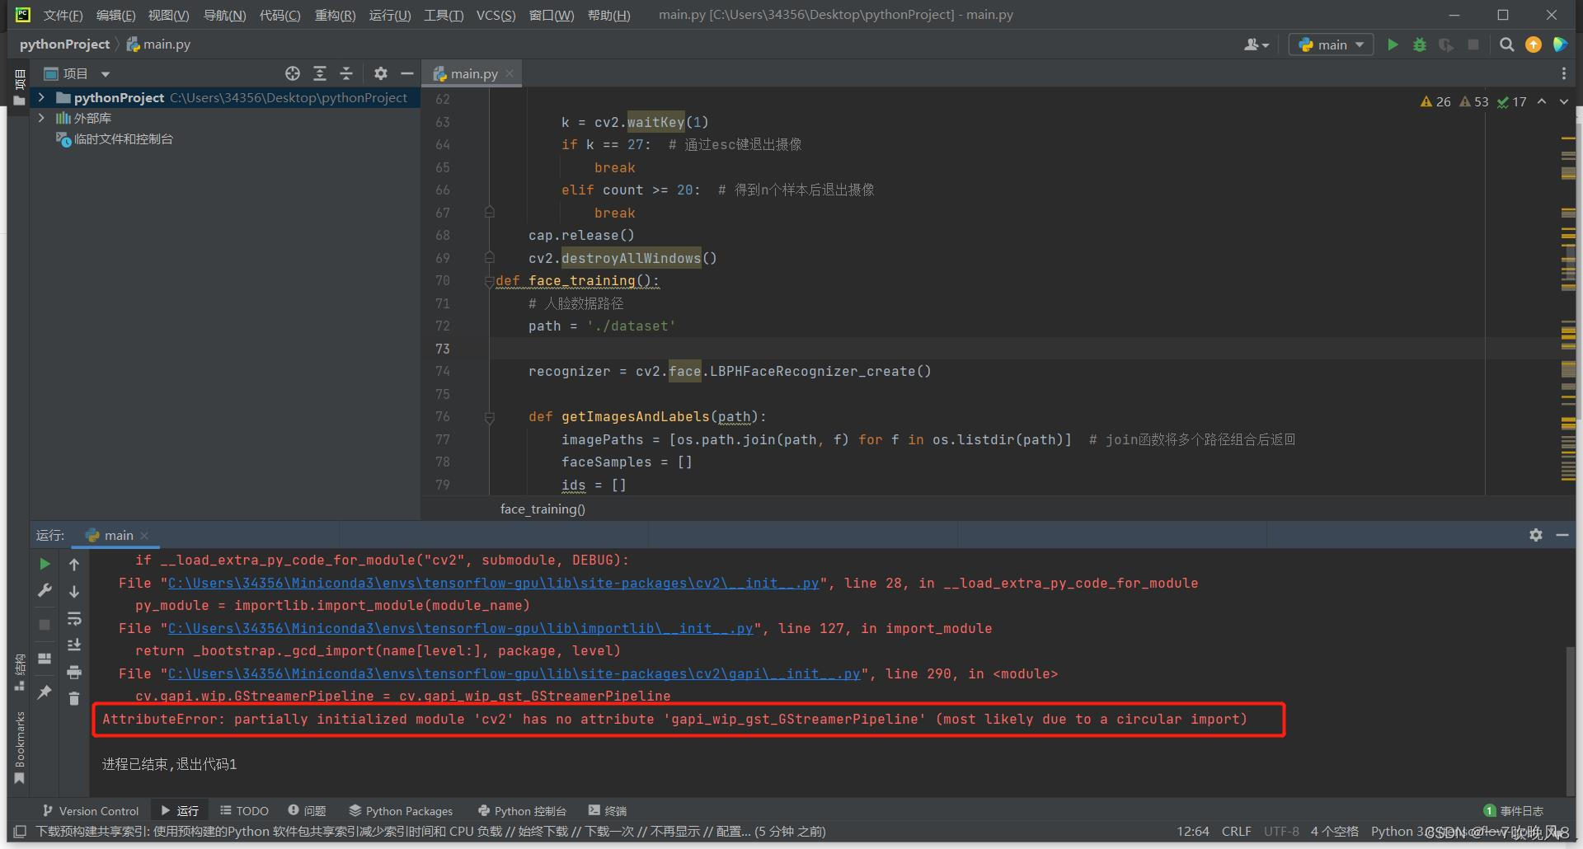Click the tool windows quick access icon
1583x849 pixels.
pos(20,832)
